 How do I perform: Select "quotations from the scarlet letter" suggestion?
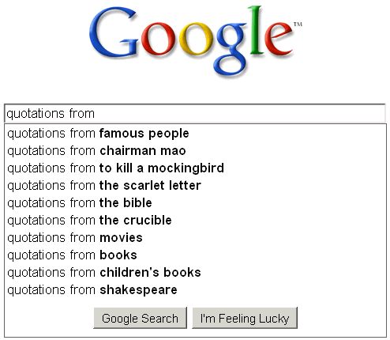click(x=195, y=186)
